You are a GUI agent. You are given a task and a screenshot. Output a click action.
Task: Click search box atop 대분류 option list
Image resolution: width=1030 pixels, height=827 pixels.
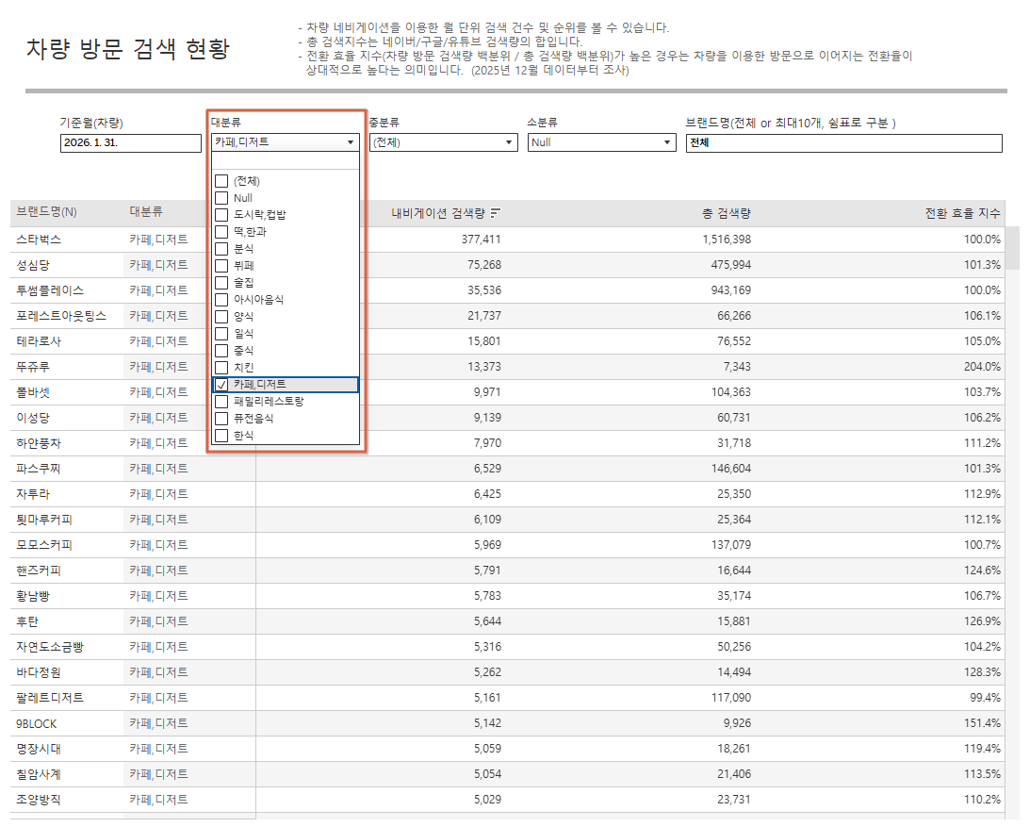285,161
